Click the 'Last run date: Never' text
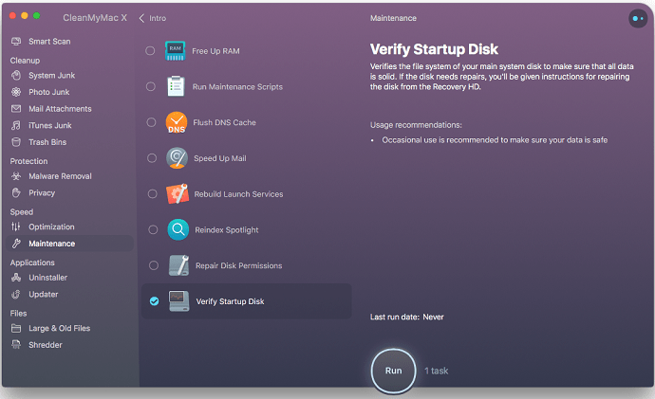This screenshot has height=399, width=655. coord(406,317)
